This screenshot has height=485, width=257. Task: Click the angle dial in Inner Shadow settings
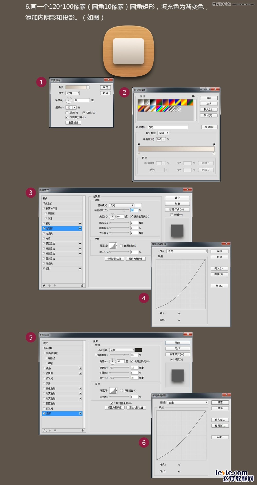pos(112,216)
